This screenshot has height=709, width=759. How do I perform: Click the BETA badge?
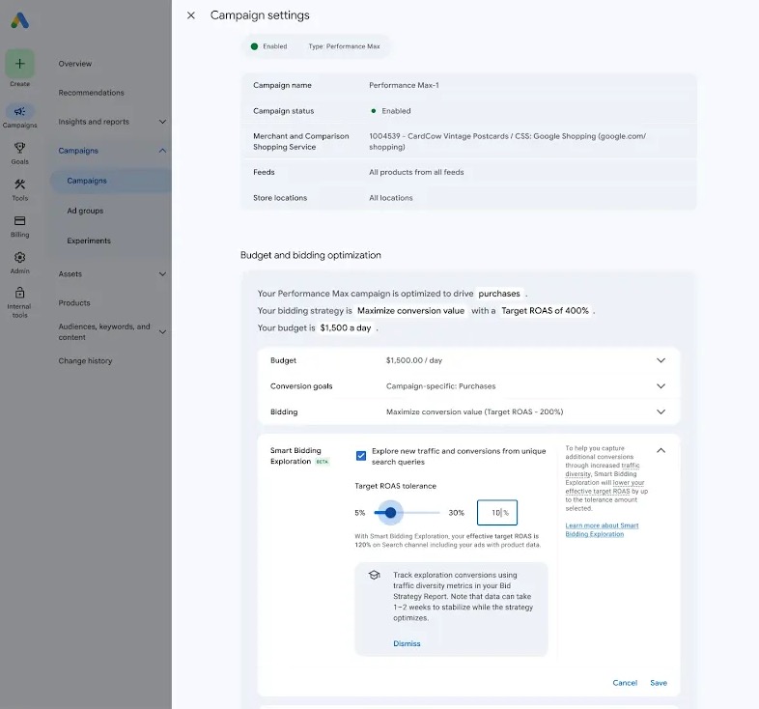coord(322,462)
